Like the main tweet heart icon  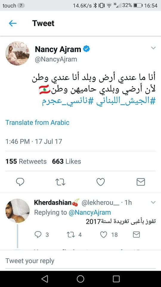pos(100,182)
